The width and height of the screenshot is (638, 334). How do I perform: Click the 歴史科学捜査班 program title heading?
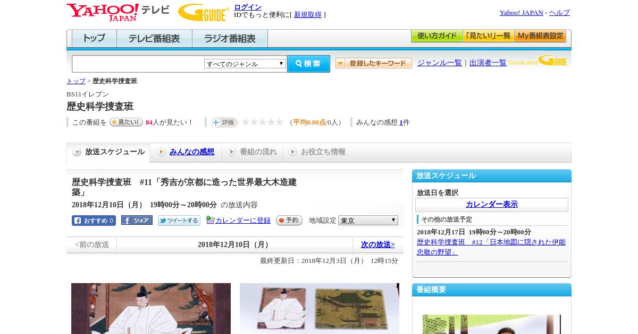[100, 107]
